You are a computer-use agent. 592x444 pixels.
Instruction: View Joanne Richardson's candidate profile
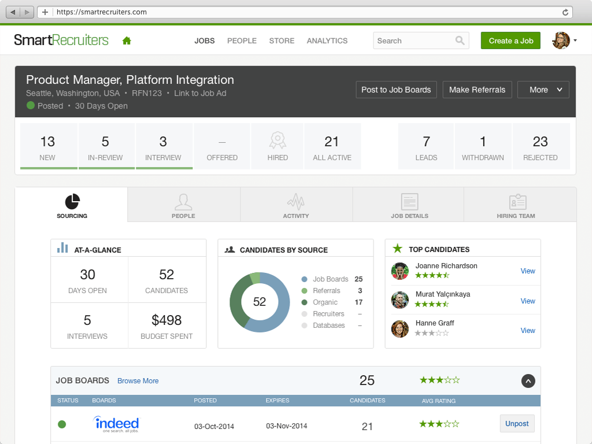[x=528, y=271]
